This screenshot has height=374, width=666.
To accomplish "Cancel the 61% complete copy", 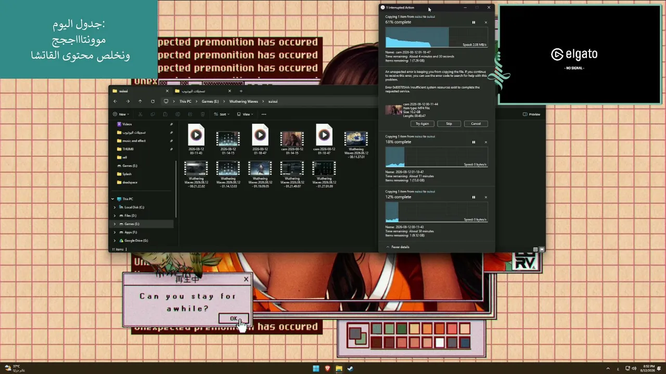I will [486, 22].
